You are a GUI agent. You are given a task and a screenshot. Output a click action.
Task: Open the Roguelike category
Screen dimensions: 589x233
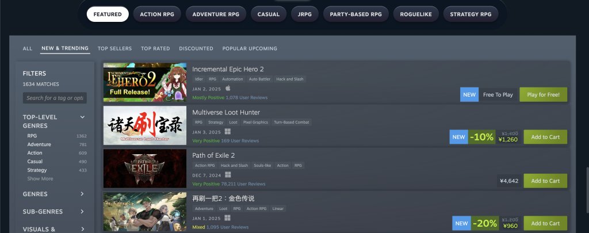(416, 14)
